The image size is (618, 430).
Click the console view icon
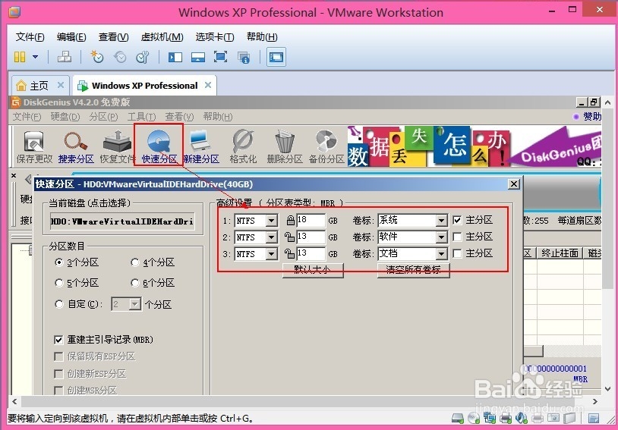click(x=276, y=57)
